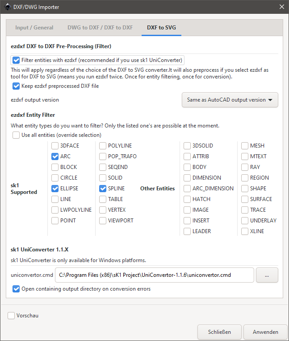The height and width of the screenshot is (341, 289).
Task: Enable Use all entities override
Action: (16, 135)
